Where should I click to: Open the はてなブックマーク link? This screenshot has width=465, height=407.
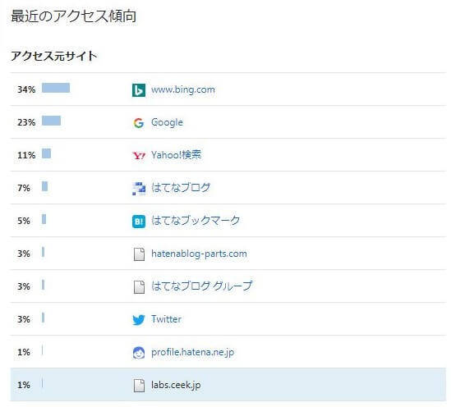[x=196, y=221]
